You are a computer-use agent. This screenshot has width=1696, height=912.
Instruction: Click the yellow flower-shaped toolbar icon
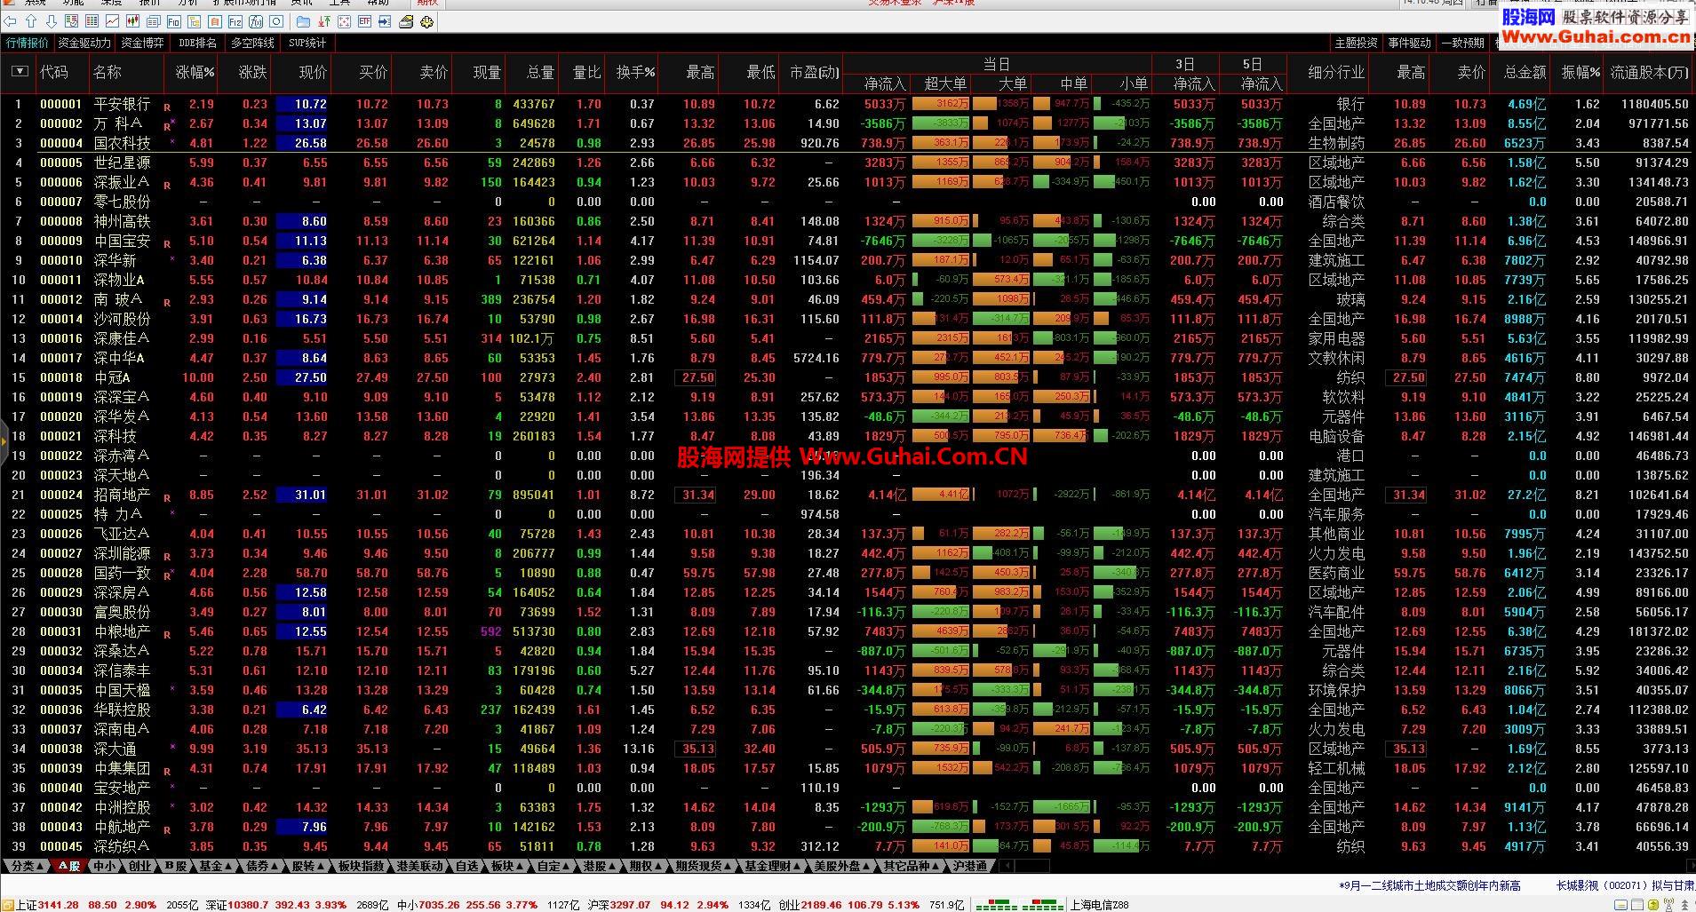click(x=427, y=21)
